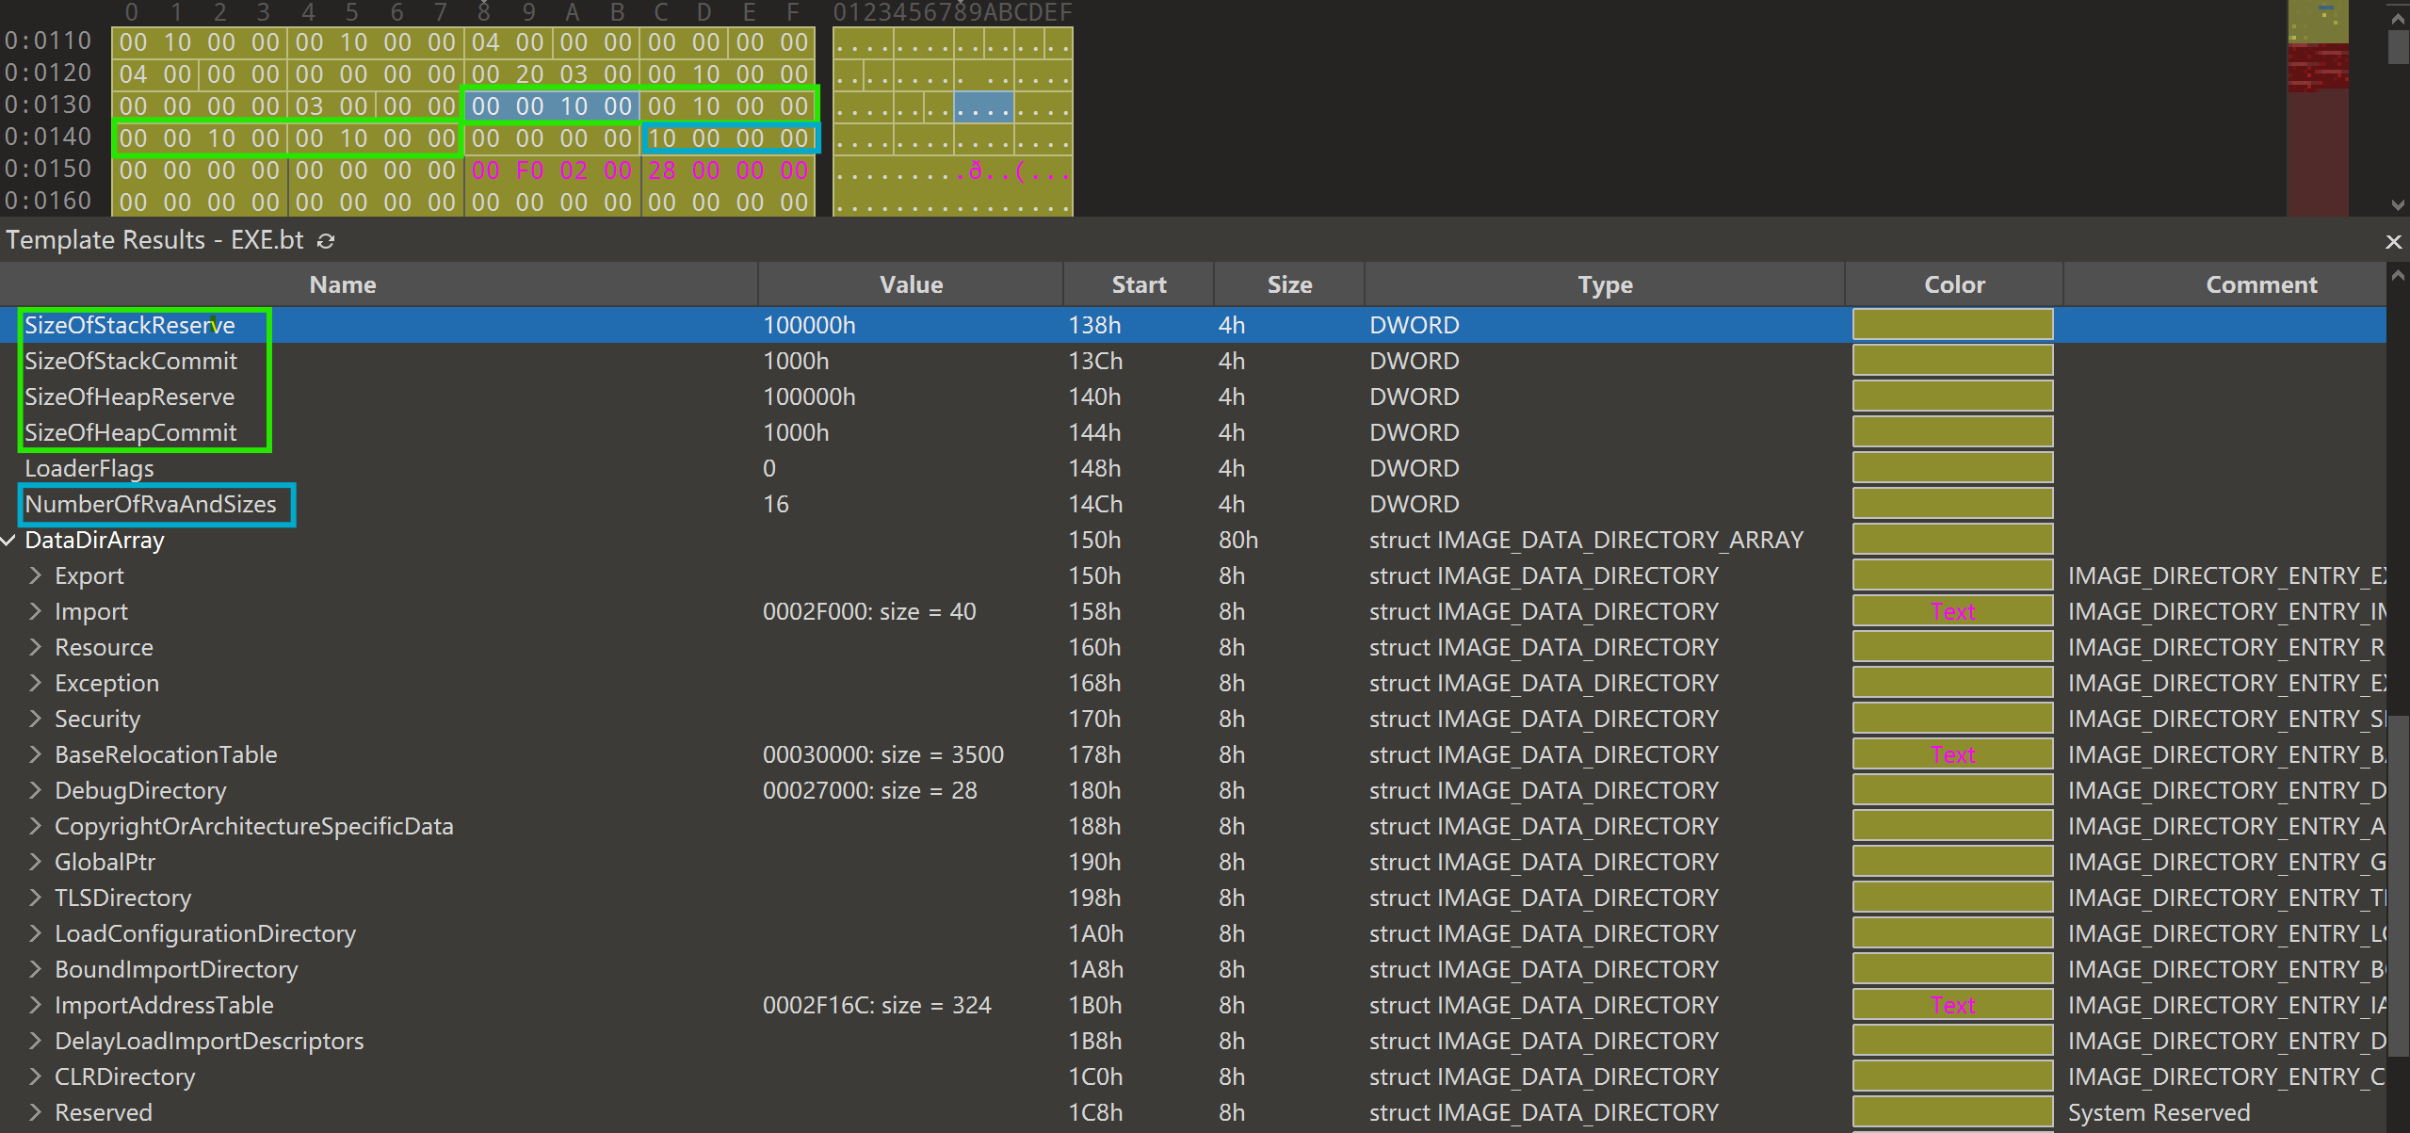Collapse the DataDirArray tree node
Image resolution: width=2410 pixels, height=1133 pixels.
[9, 541]
